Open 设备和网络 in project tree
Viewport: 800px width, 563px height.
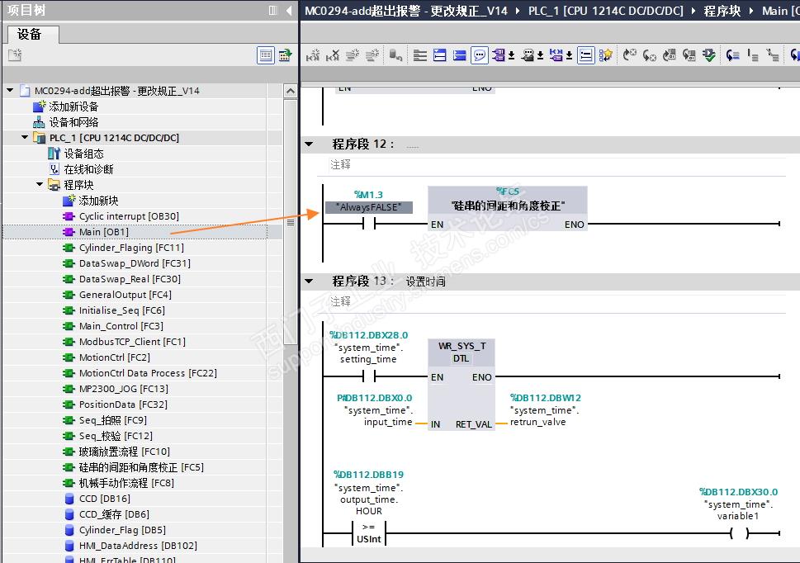coord(73,122)
